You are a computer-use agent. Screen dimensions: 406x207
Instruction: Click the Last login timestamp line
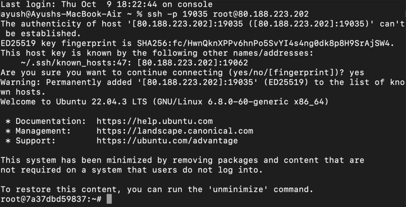[106, 5]
